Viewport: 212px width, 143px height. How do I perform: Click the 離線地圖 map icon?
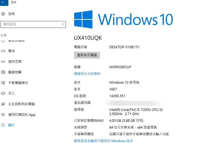tap(3, 72)
